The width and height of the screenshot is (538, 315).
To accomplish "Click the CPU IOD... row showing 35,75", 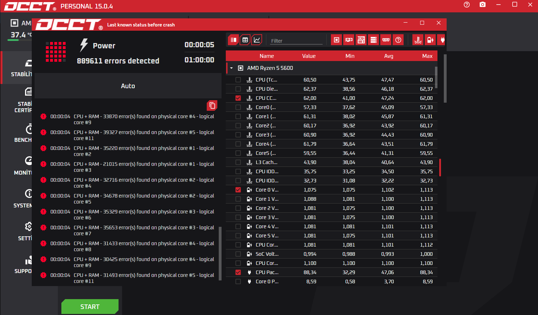I will pos(332,171).
